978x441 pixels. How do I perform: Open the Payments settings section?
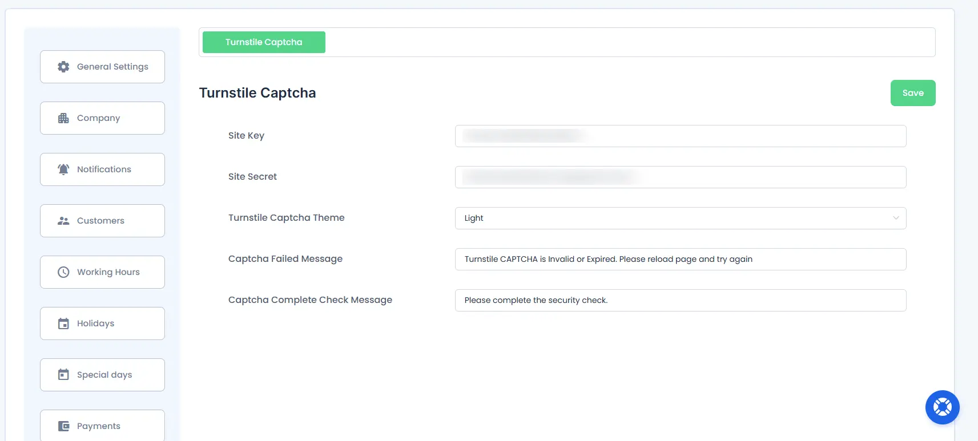tap(102, 425)
